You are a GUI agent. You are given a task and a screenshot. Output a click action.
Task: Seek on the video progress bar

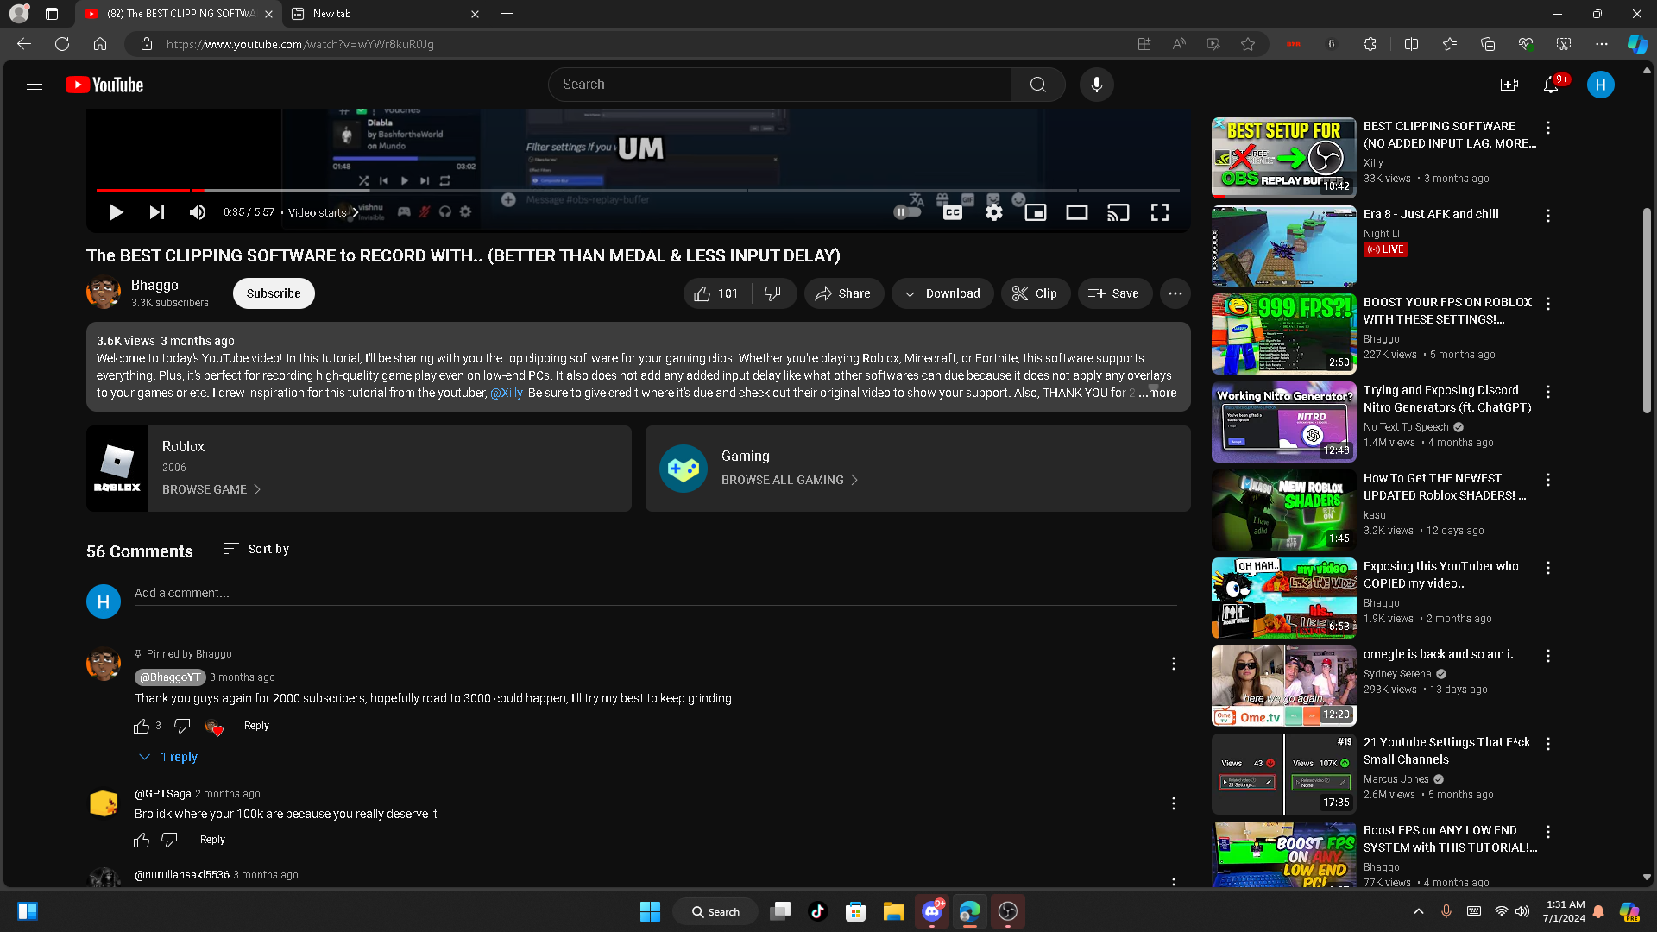coord(638,190)
